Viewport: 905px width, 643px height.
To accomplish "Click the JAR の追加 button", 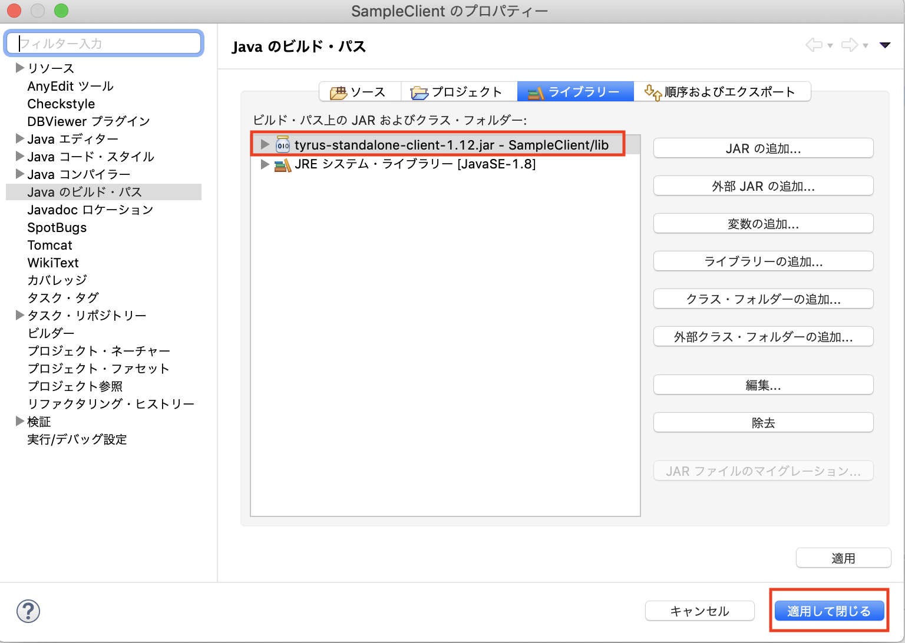I will click(763, 148).
